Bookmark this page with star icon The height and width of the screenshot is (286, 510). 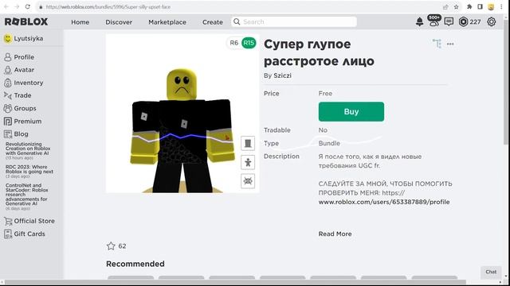(456, 7)
